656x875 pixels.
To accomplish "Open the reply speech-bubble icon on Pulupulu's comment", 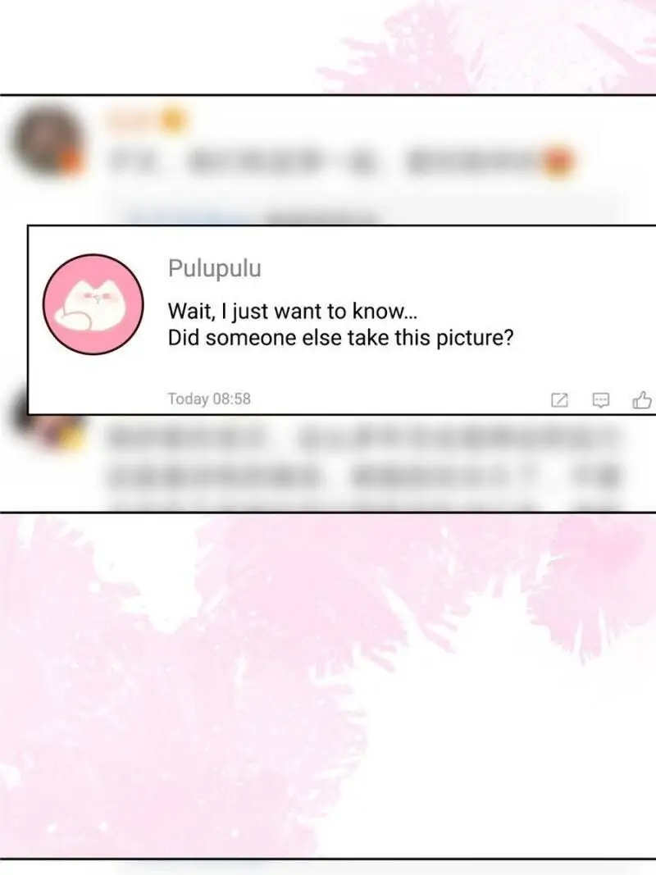I will pyautogui.click(x=601, y=400).
